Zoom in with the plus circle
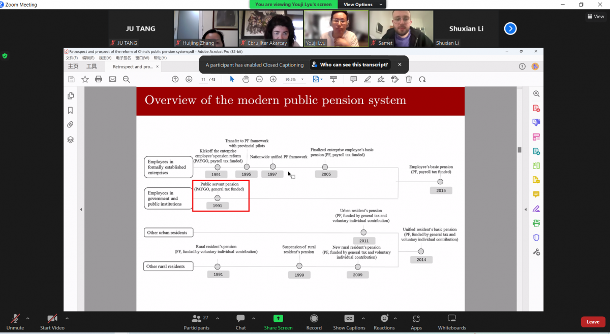The image size is (610, 334). [x=273, y=79]
